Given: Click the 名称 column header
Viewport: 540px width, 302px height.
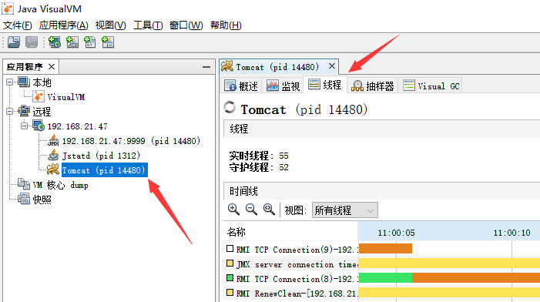Looking at the screenshot, I should tap(291, 232).
